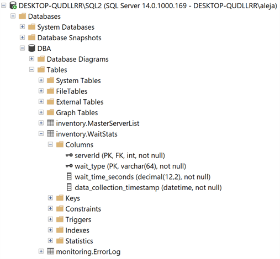This screenshot has height=259, width=280.
Task: Click the column icon beside data_collection_timestamp
Action: [69, 187]
